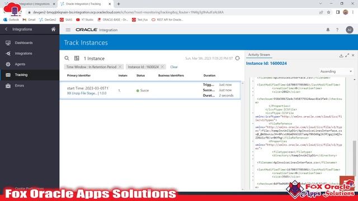Click the Agents gear icon
This screenshot has height=201, width=358.
8,64
